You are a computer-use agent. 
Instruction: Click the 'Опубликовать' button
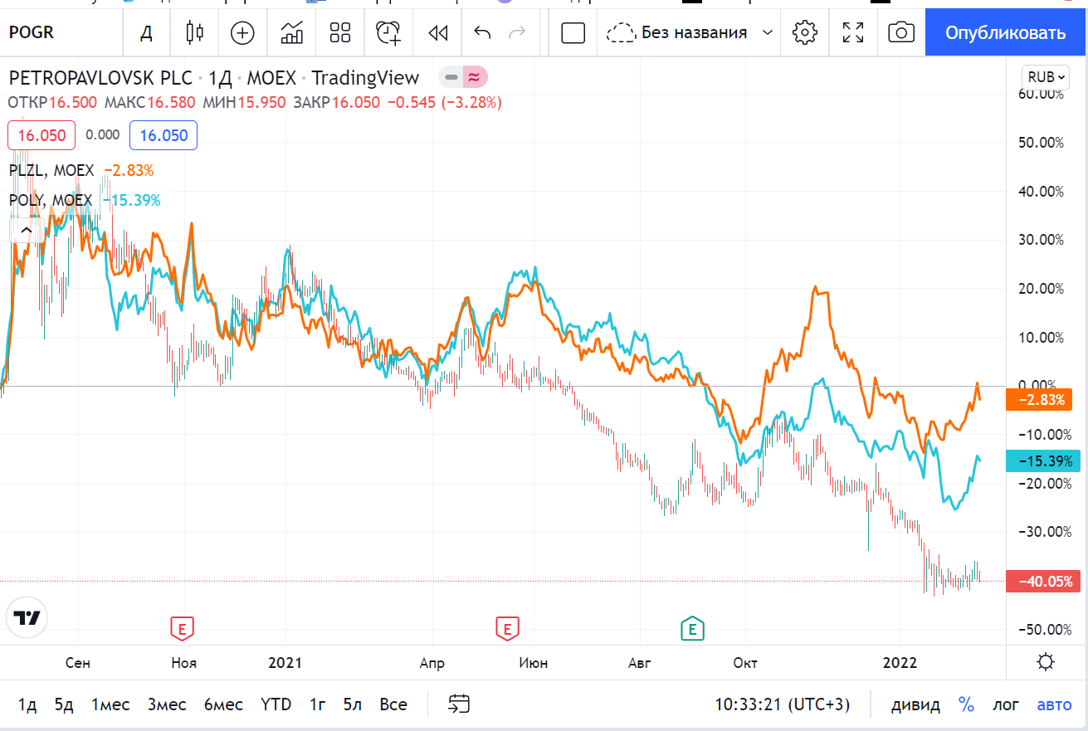pos(1006,32)
